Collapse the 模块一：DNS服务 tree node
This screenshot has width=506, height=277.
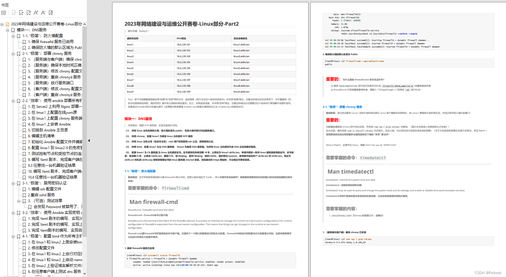[8, 30]
